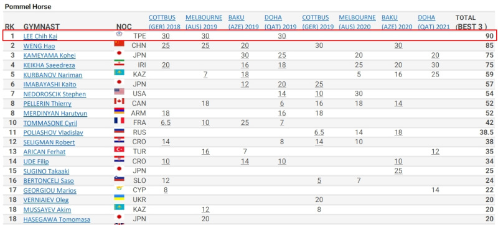Open gymnast TOMMASONE Cyril's profile
The height and width of the screenshot is (225, 498).
pyautogui.click(x=50, y=123)
